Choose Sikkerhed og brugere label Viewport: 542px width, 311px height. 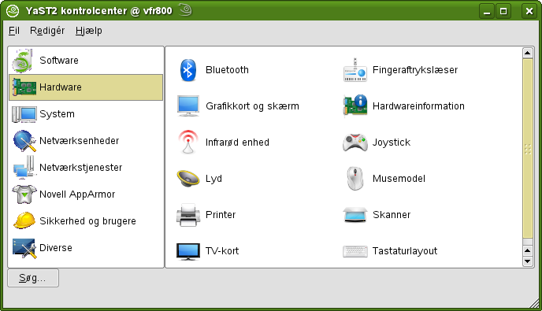pyautogui.click(x=87, y=221)
